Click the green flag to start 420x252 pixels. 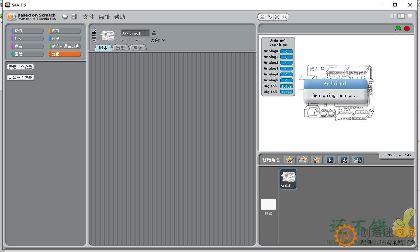[397, 28]
